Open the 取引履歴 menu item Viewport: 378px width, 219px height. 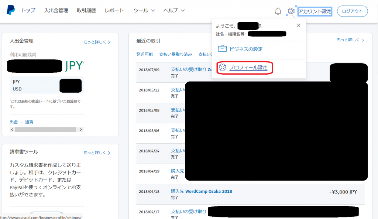tap(86, 11)
